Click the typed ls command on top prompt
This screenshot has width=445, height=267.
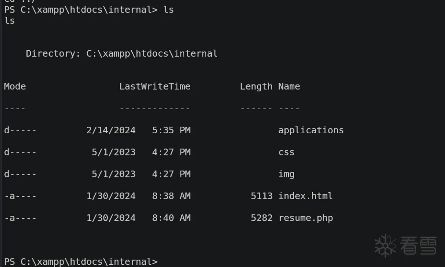click(x=168, y=10)
